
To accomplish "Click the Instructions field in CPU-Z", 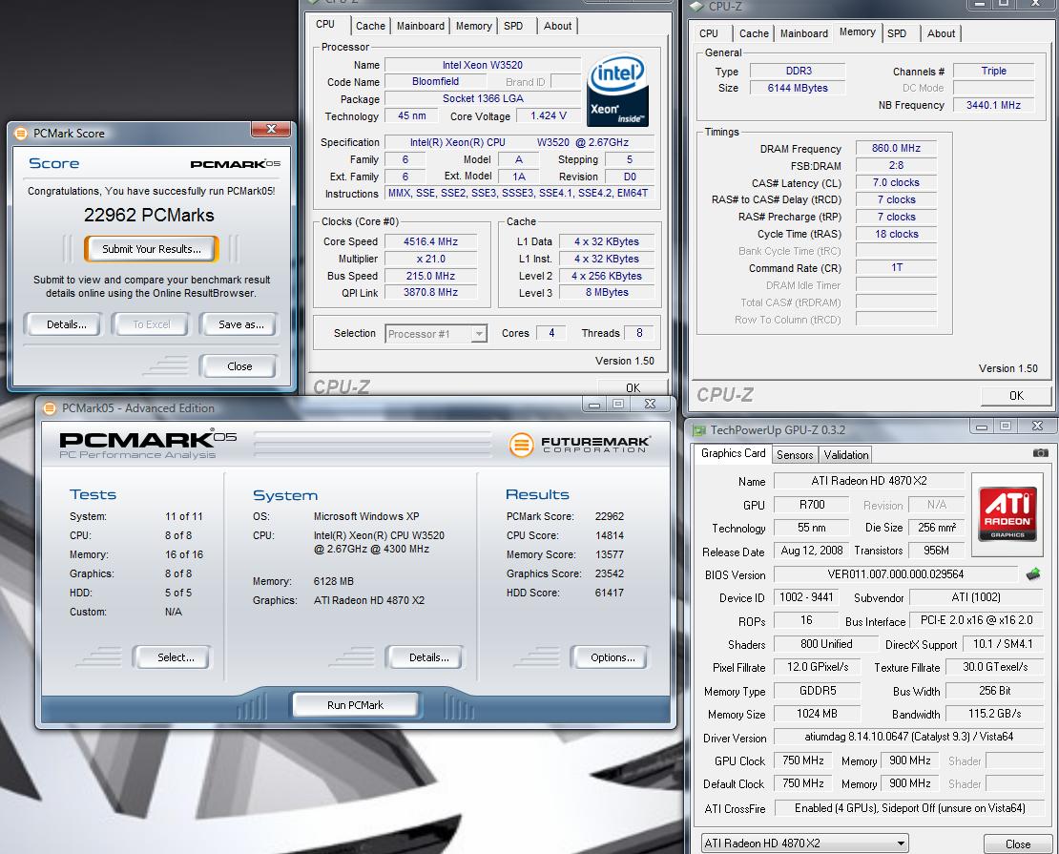I will pyautogui.click(x=519, y=194).
